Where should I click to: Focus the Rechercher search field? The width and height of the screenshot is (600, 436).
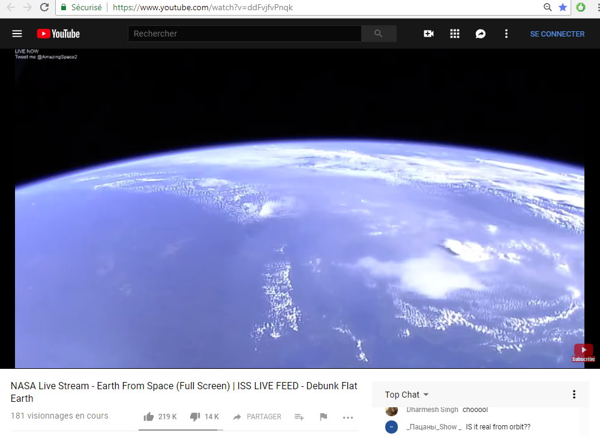tap(245, 34)
